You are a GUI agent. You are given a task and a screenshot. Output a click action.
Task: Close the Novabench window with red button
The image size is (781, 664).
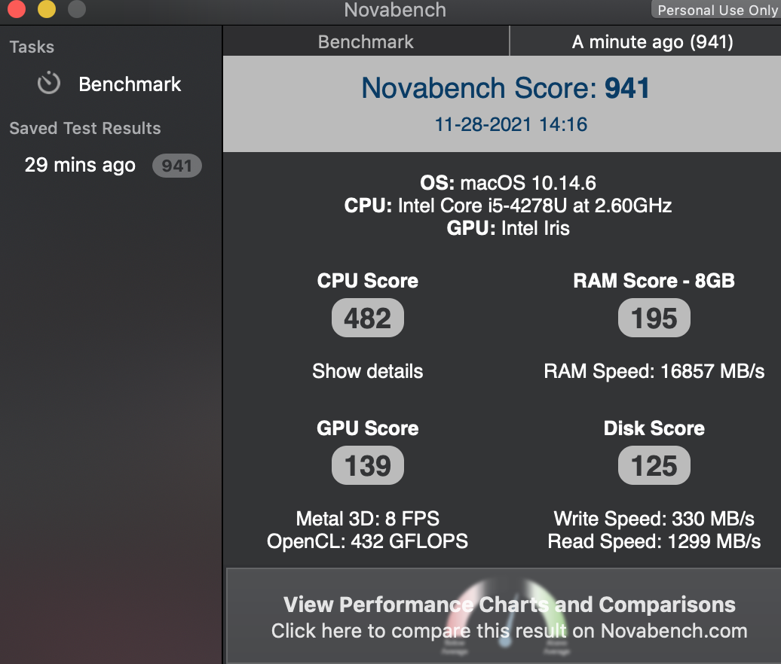(x=16, y=10)
